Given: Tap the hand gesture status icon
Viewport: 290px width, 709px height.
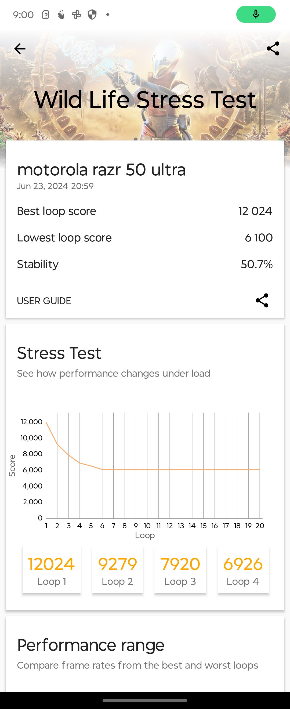Looking at the screenshot, I should [61, 15].
